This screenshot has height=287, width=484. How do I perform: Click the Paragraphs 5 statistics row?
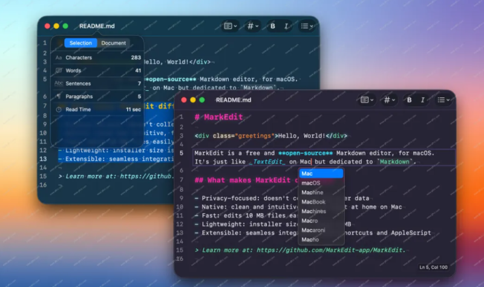click(98, 96)
